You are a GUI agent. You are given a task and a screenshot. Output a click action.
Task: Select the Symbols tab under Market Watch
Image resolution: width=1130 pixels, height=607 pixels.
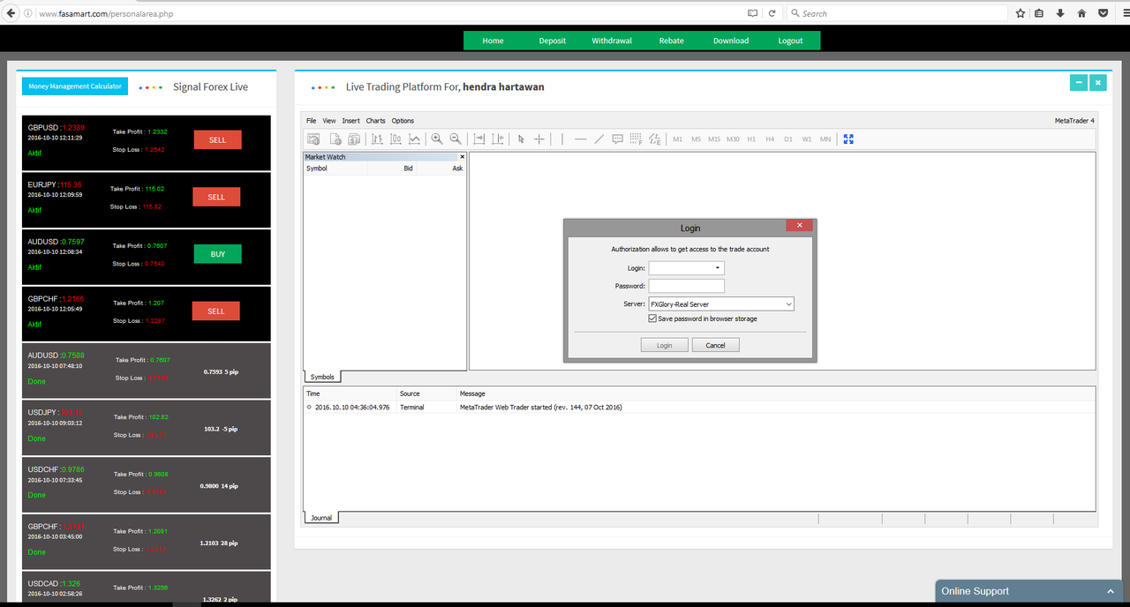(x=322, y=377)
